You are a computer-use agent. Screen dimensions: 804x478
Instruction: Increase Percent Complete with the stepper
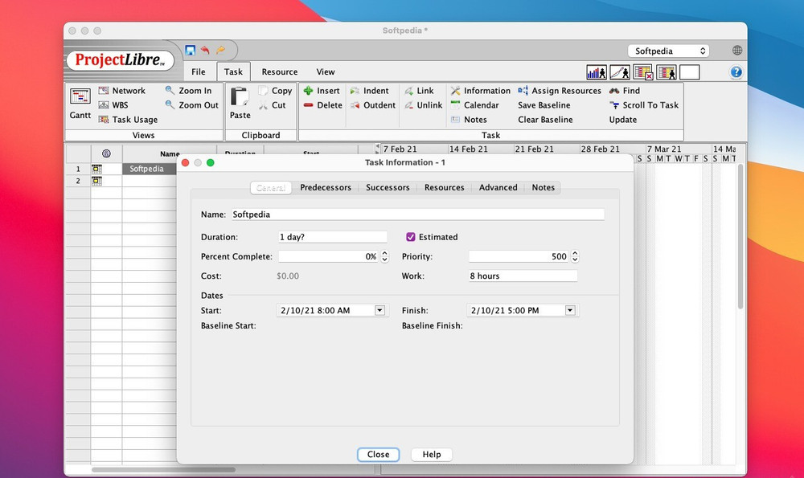[x=384, y=253]
